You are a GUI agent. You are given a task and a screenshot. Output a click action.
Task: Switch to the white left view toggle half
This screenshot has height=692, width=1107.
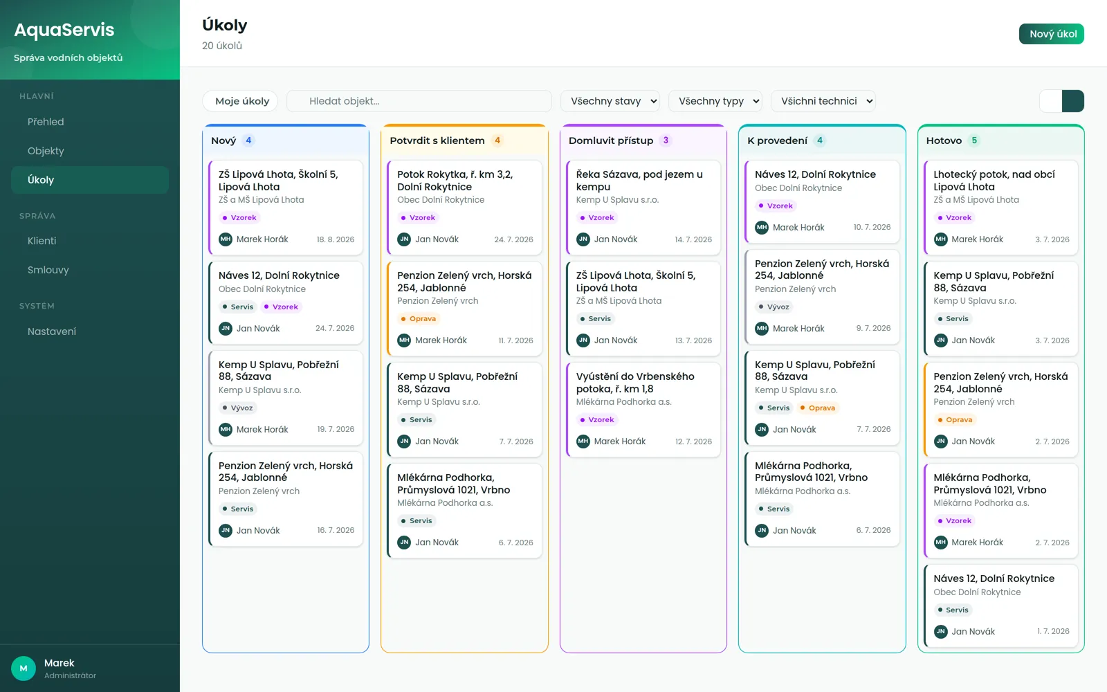tap(1050, 101)
